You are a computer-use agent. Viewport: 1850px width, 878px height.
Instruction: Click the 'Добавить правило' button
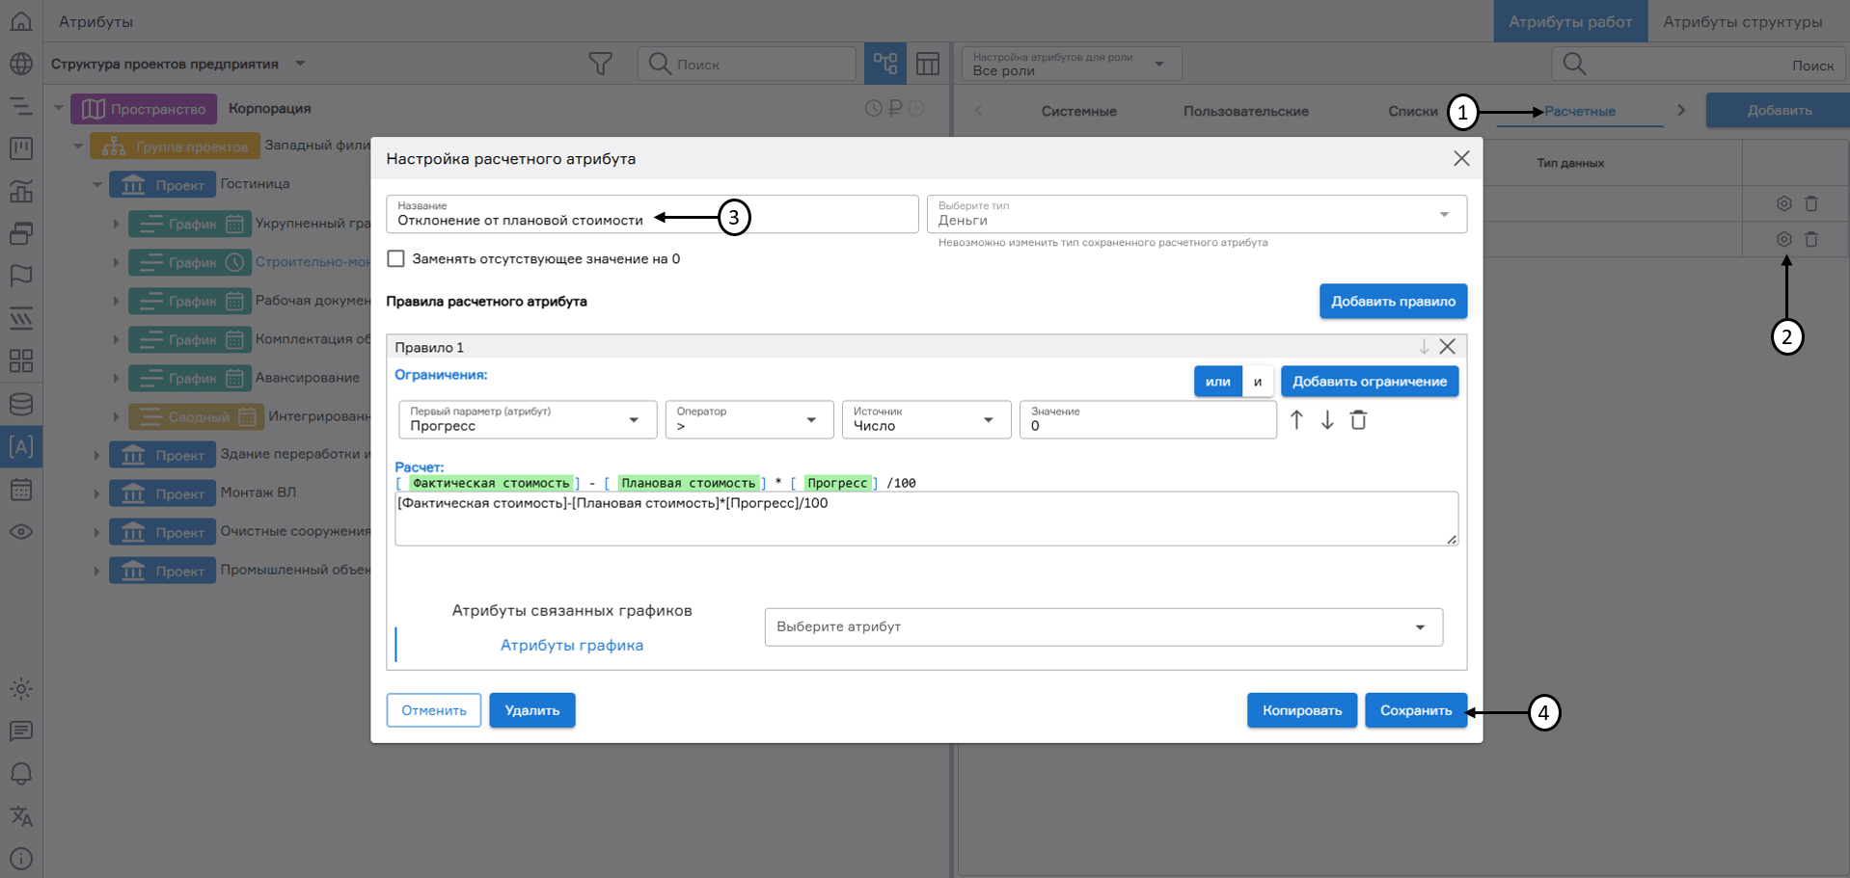(x=1392, y=301)
